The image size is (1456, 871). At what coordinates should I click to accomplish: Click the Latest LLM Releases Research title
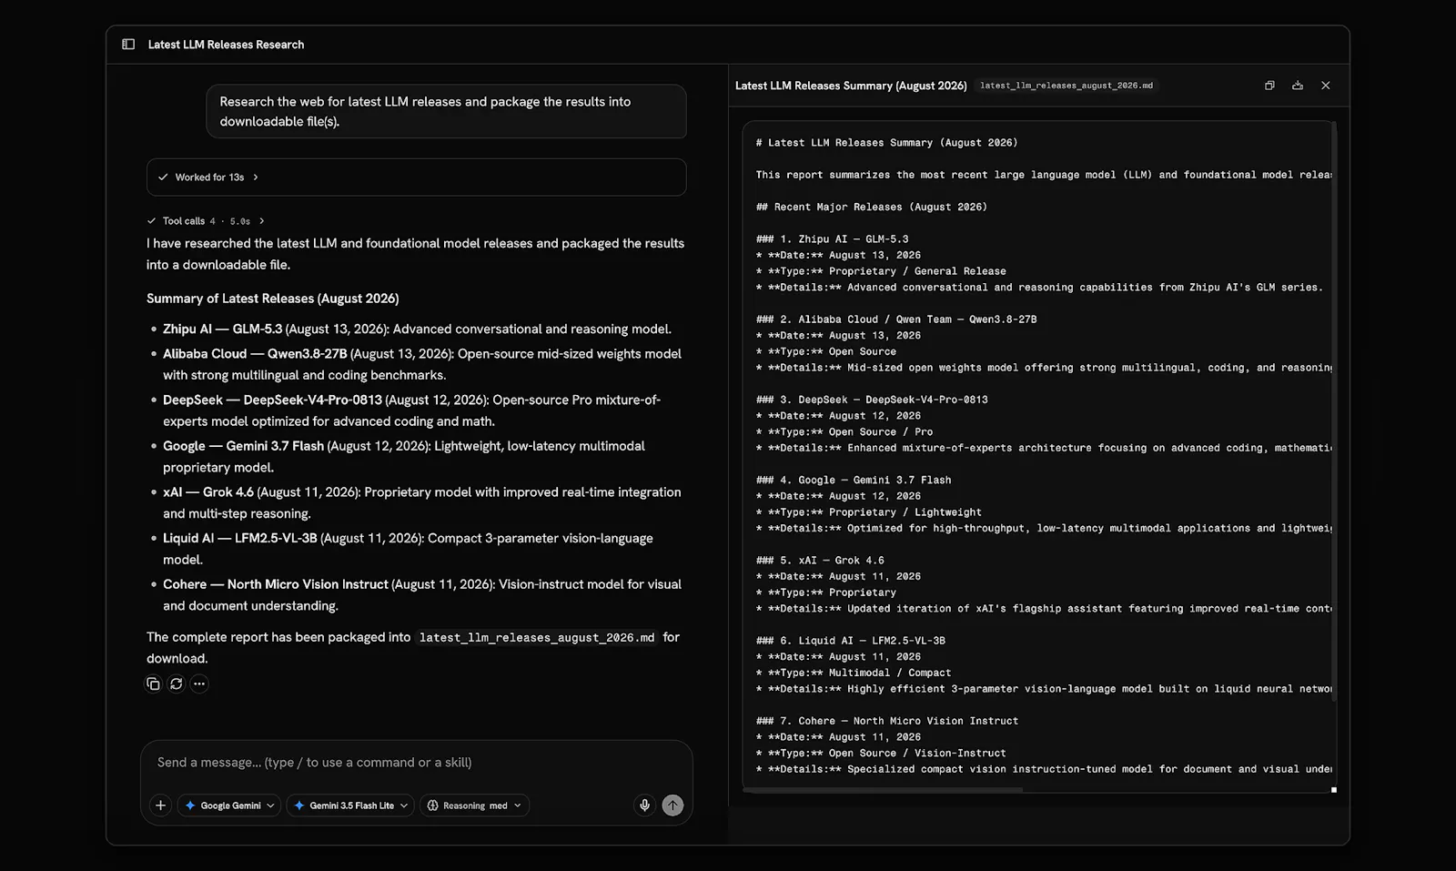point(226,45)
